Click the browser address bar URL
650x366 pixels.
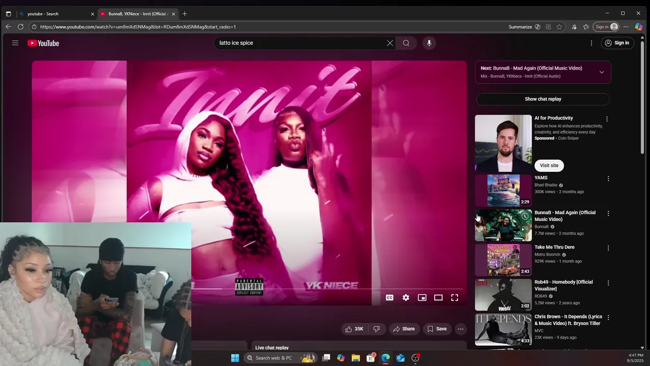coord(138,27)
